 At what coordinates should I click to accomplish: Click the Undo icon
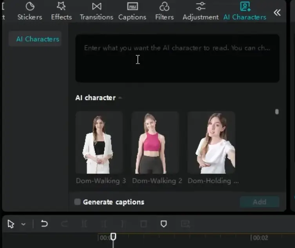tap(44, 224)
